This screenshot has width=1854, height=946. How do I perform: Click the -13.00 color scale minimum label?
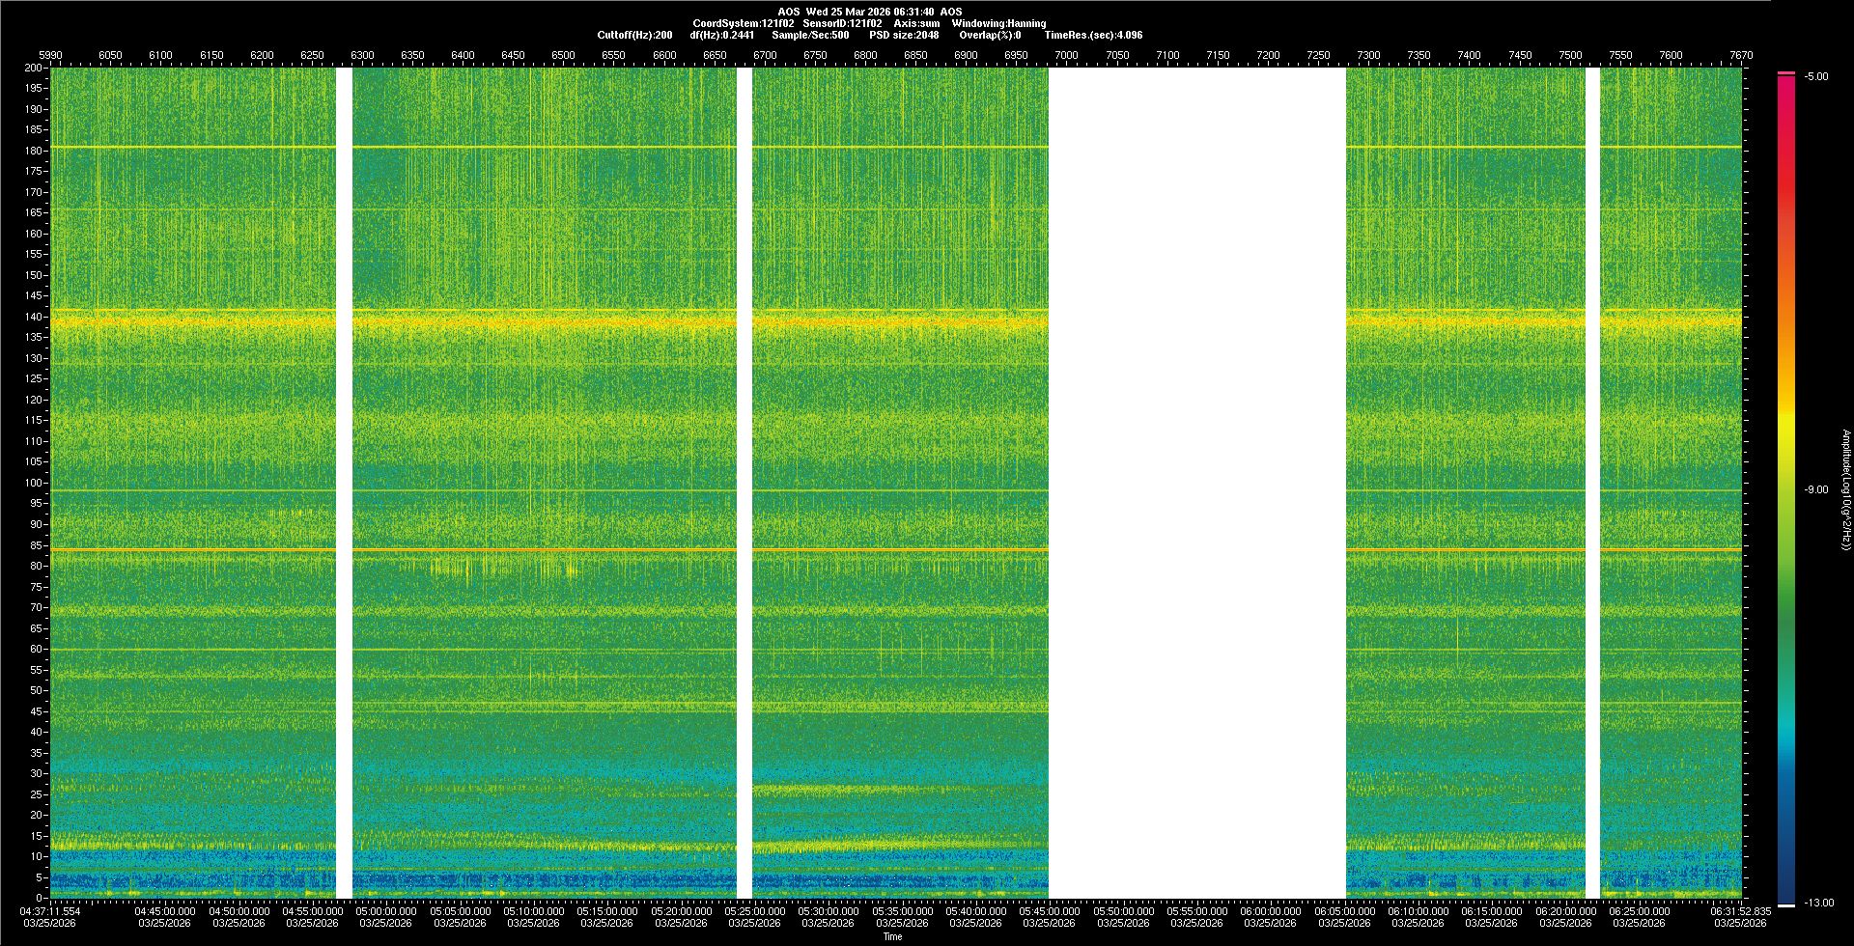coord(1819,904)
